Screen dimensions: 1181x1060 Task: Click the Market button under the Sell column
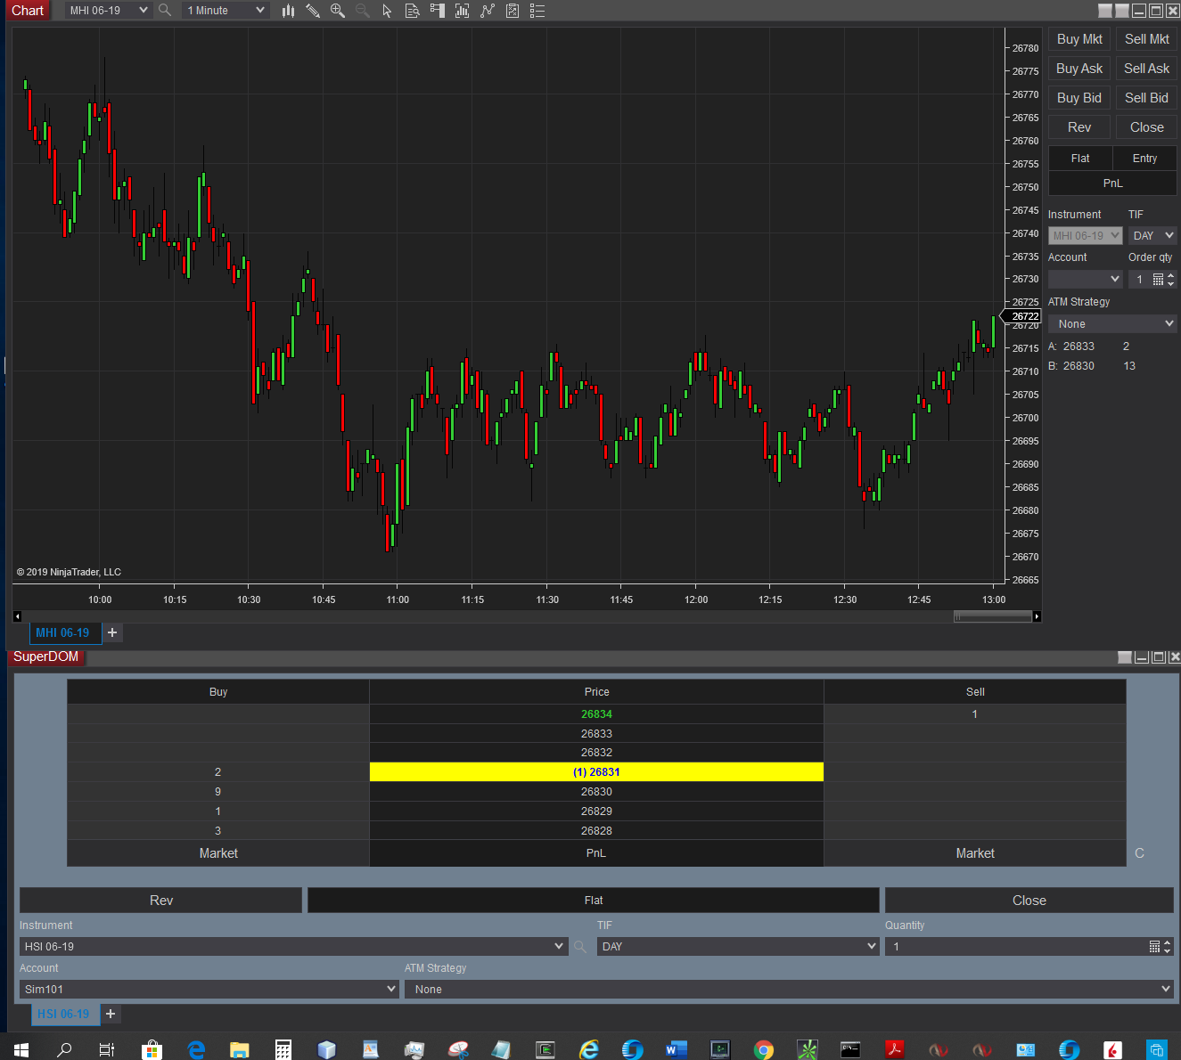point(975,853)
